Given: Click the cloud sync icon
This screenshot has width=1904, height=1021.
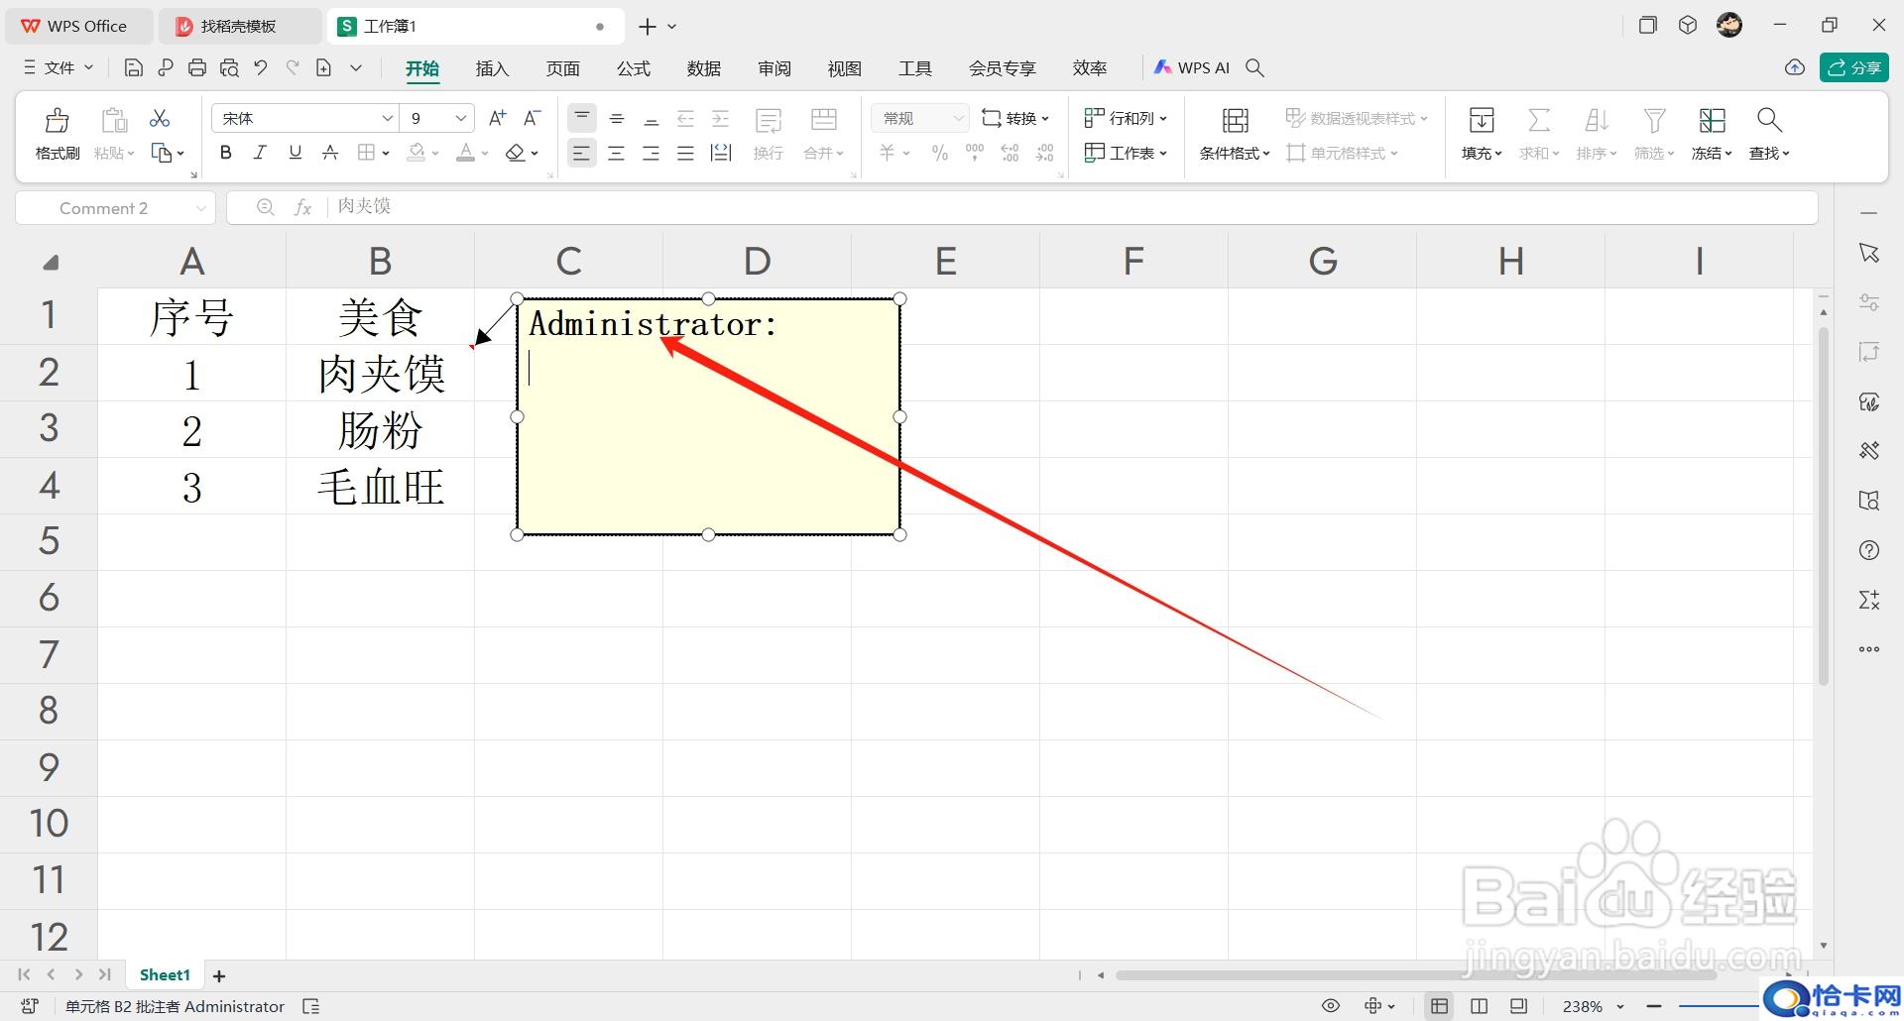Looking at the screenshot, I should tap(1794, 67).
